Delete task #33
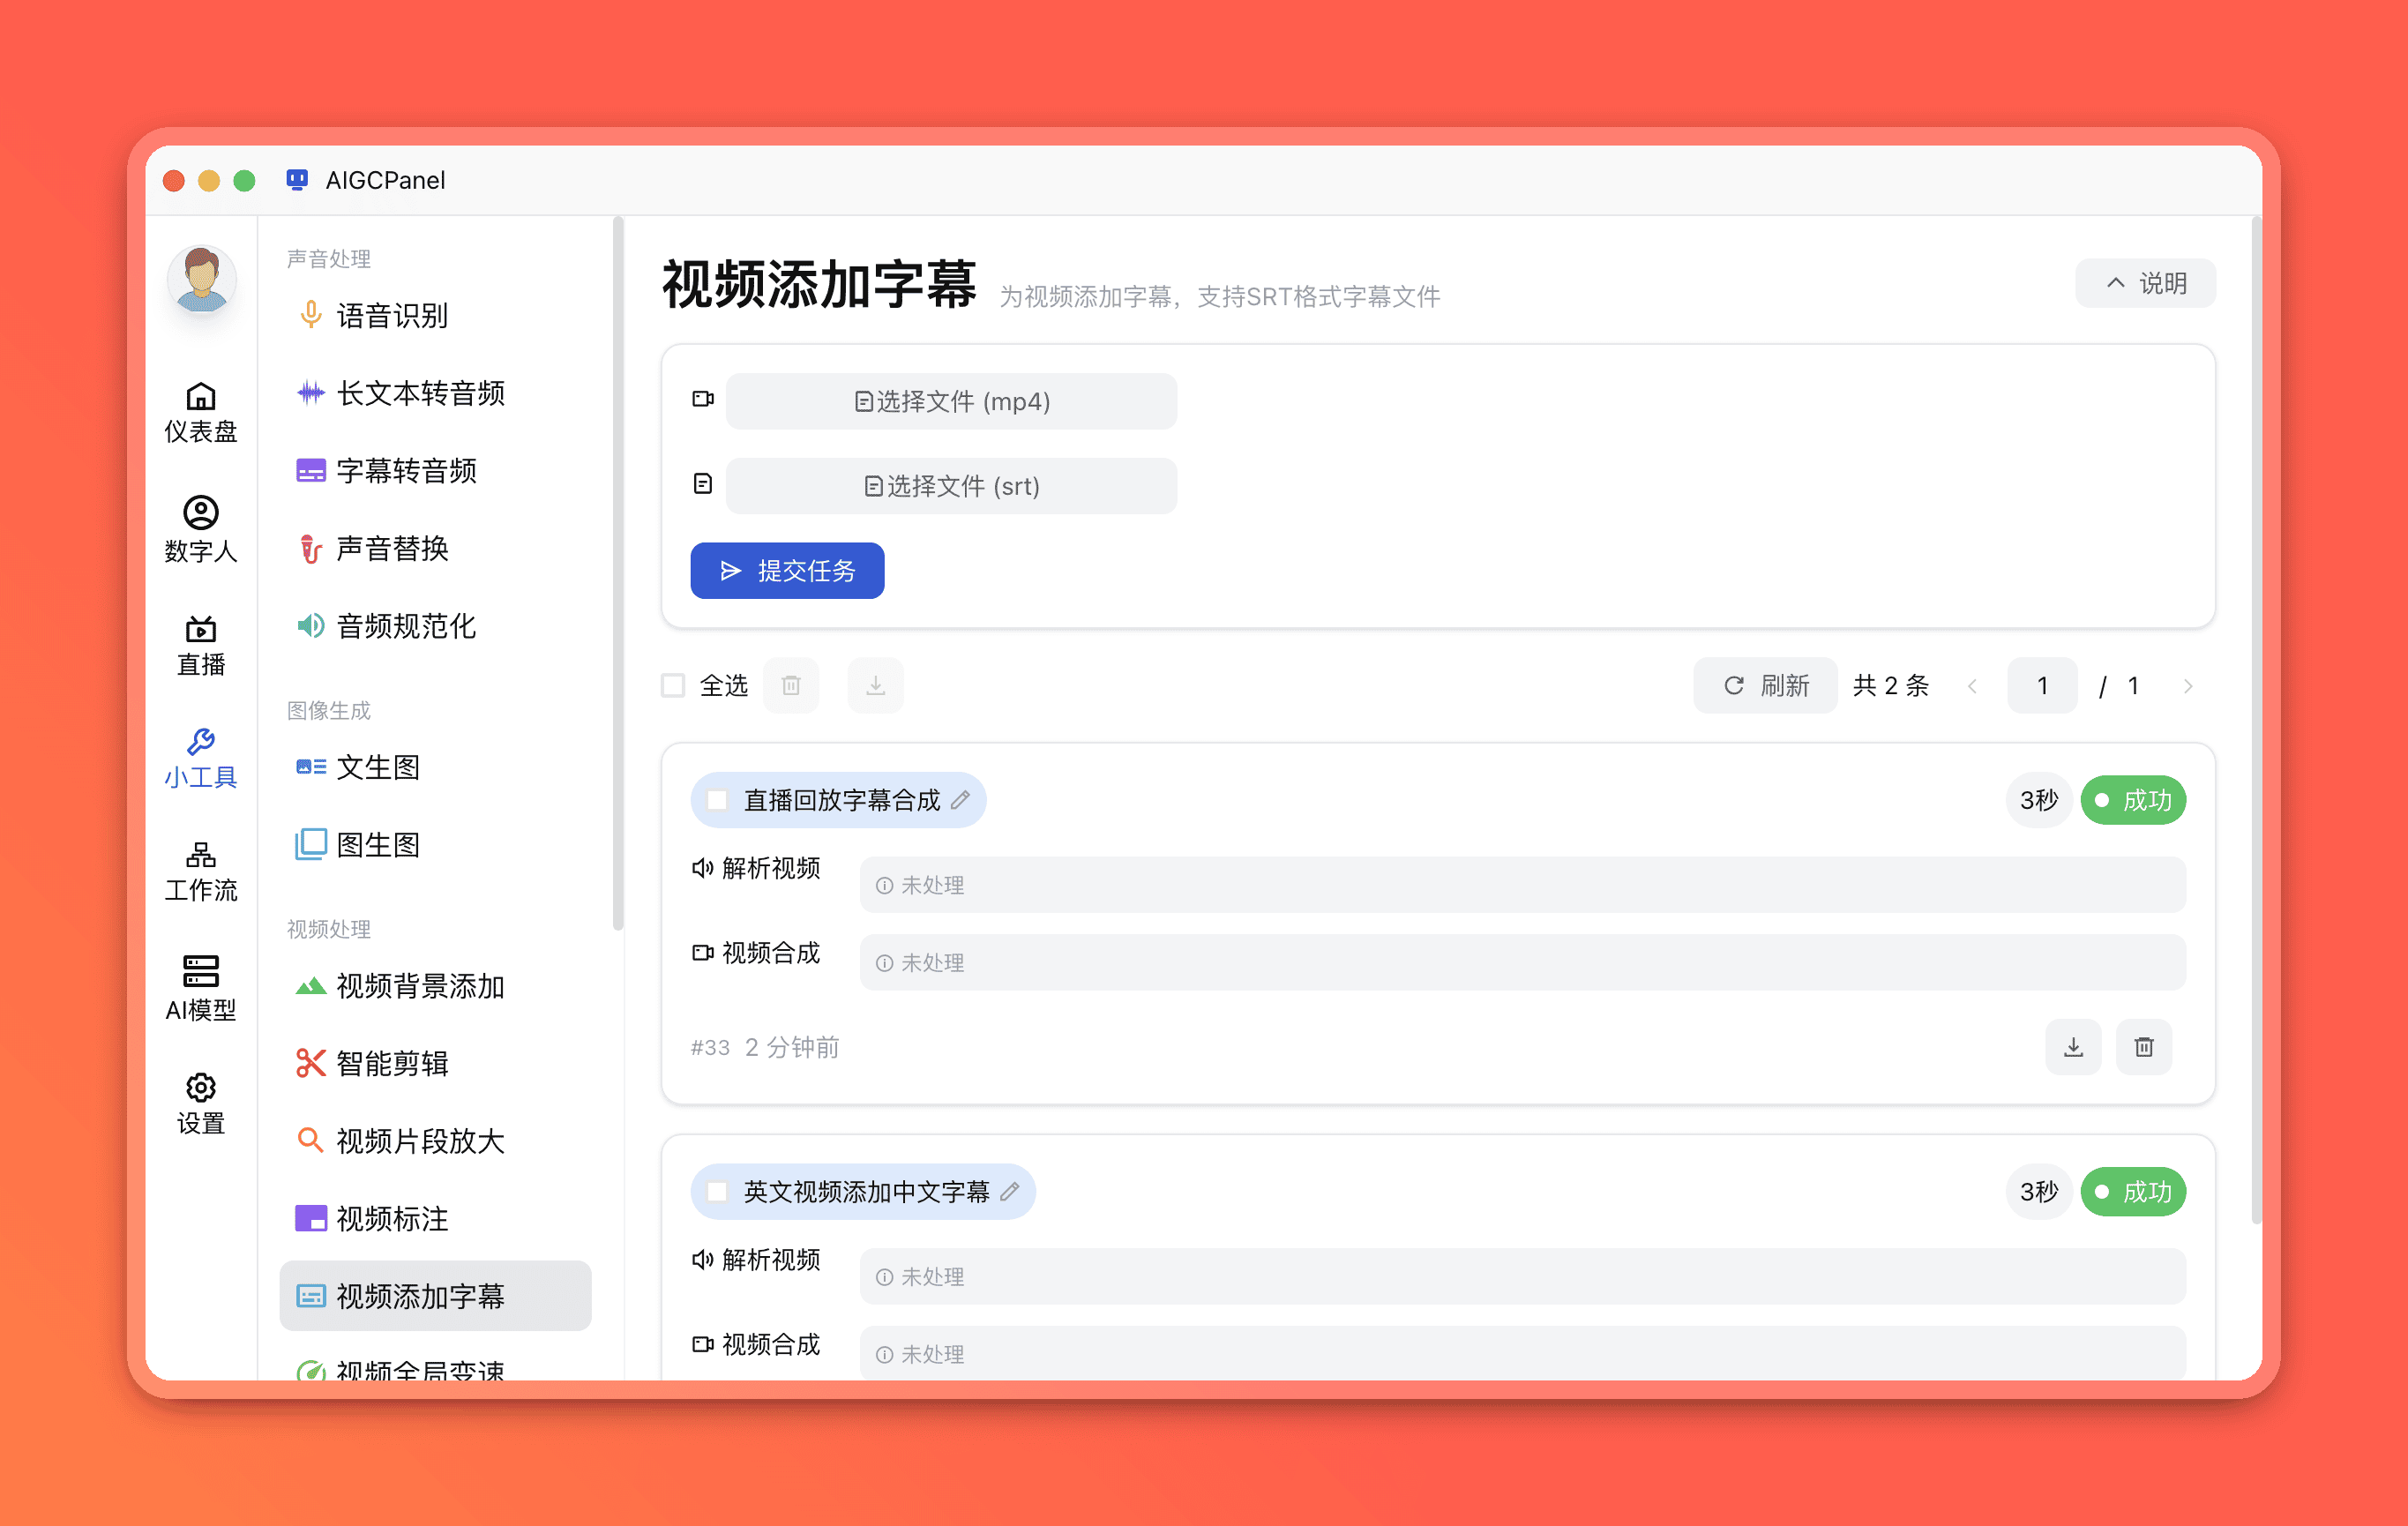2408x1526 pixels. point(2144,1047)
